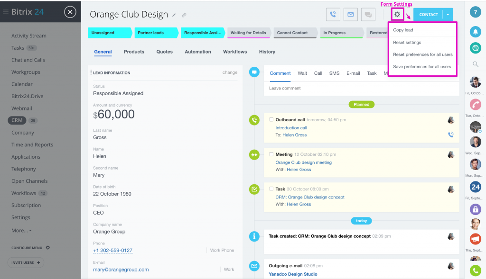Open Orange Club design meeting link
486x279 pixels.
click(303, 162)
